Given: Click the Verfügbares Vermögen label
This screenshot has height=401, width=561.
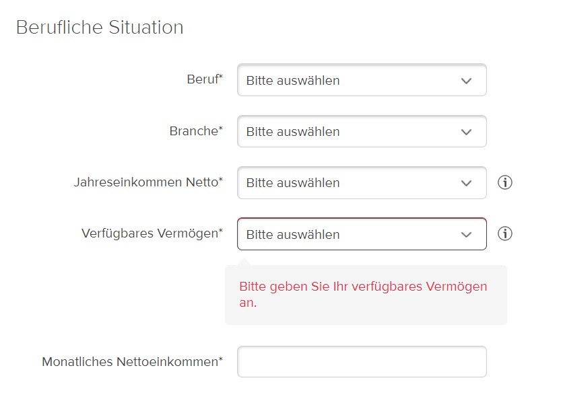Looking at the screenshot, I should (x=152, y=233).
